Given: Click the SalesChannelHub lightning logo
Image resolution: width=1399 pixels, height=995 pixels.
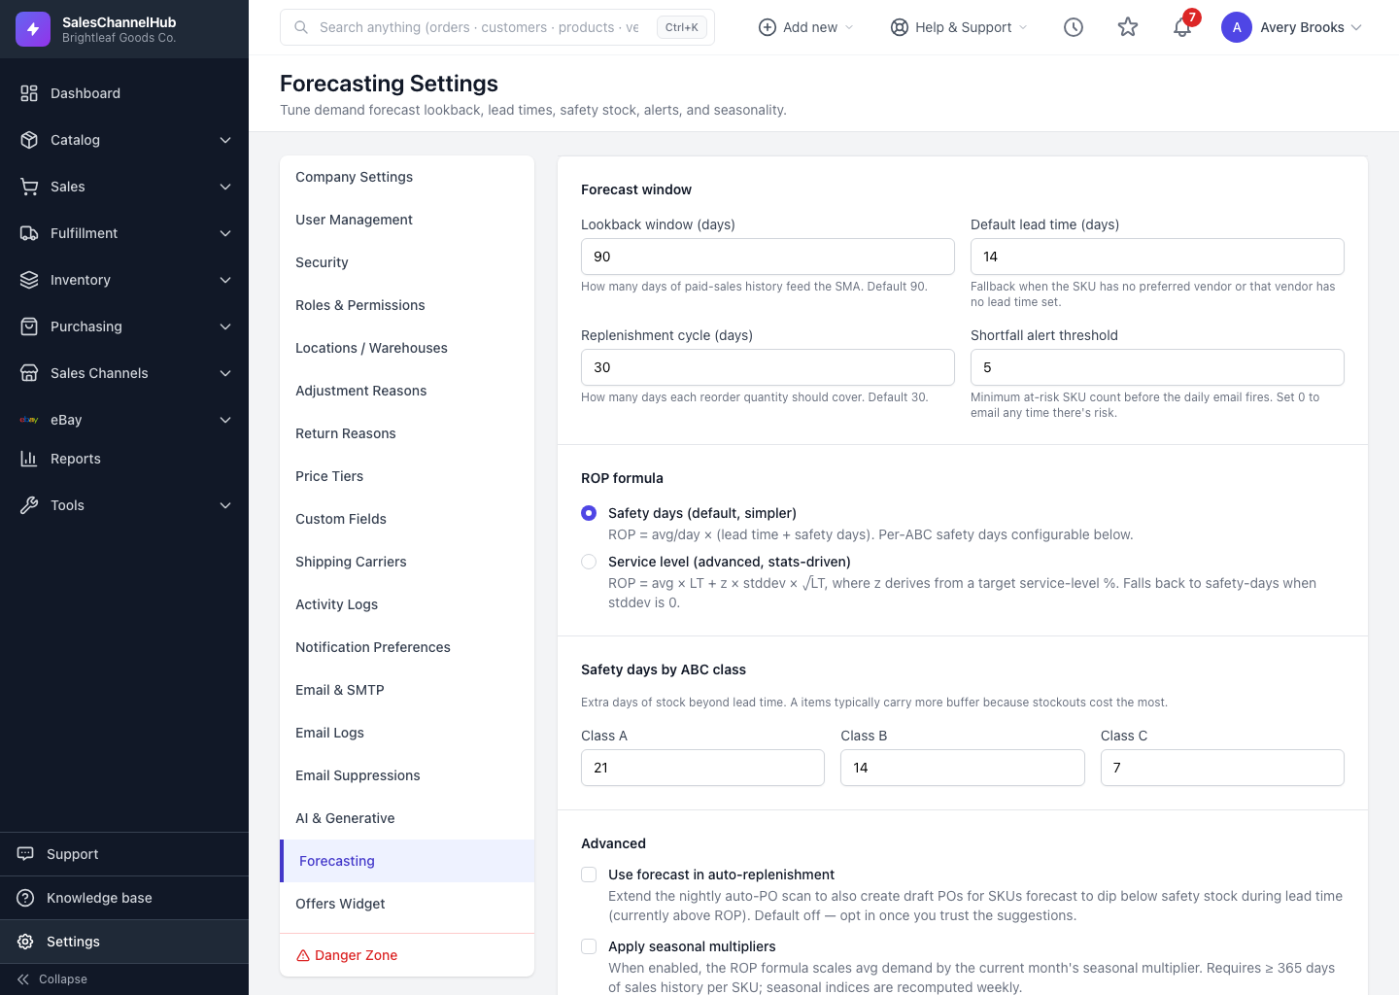Looking at the screenshot, I should coord(33,29).
